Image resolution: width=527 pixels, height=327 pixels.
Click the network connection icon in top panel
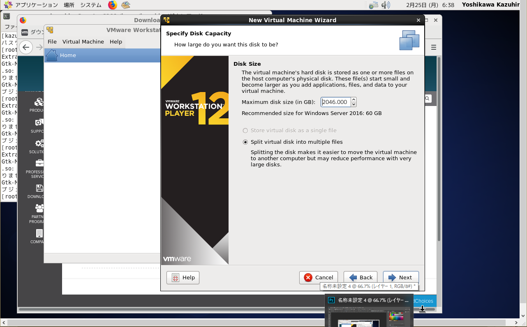coord(373,5)
